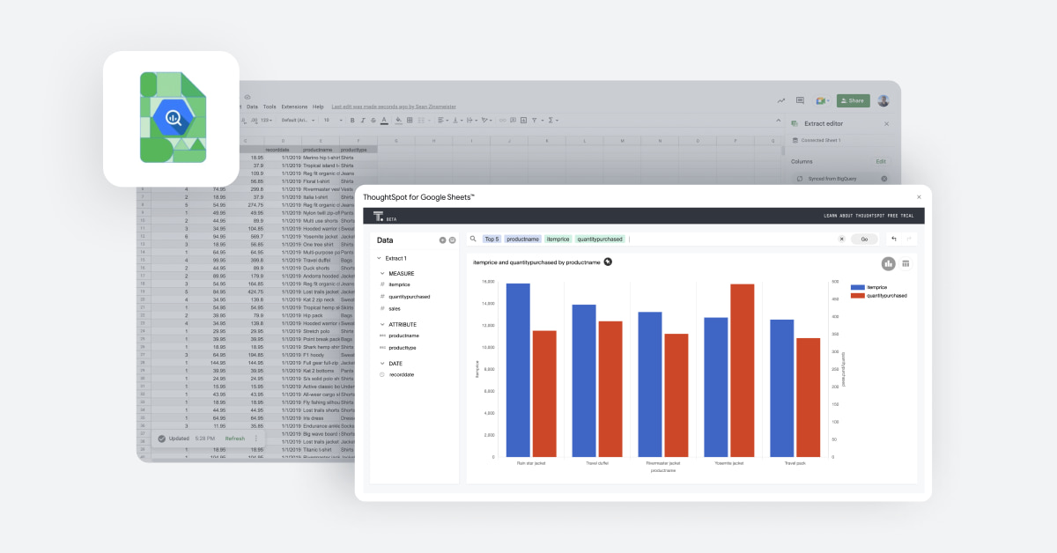Click the filter icon in Sheets toolbar
Viewport: 1057px width, 553px height.
click(535, 120)
